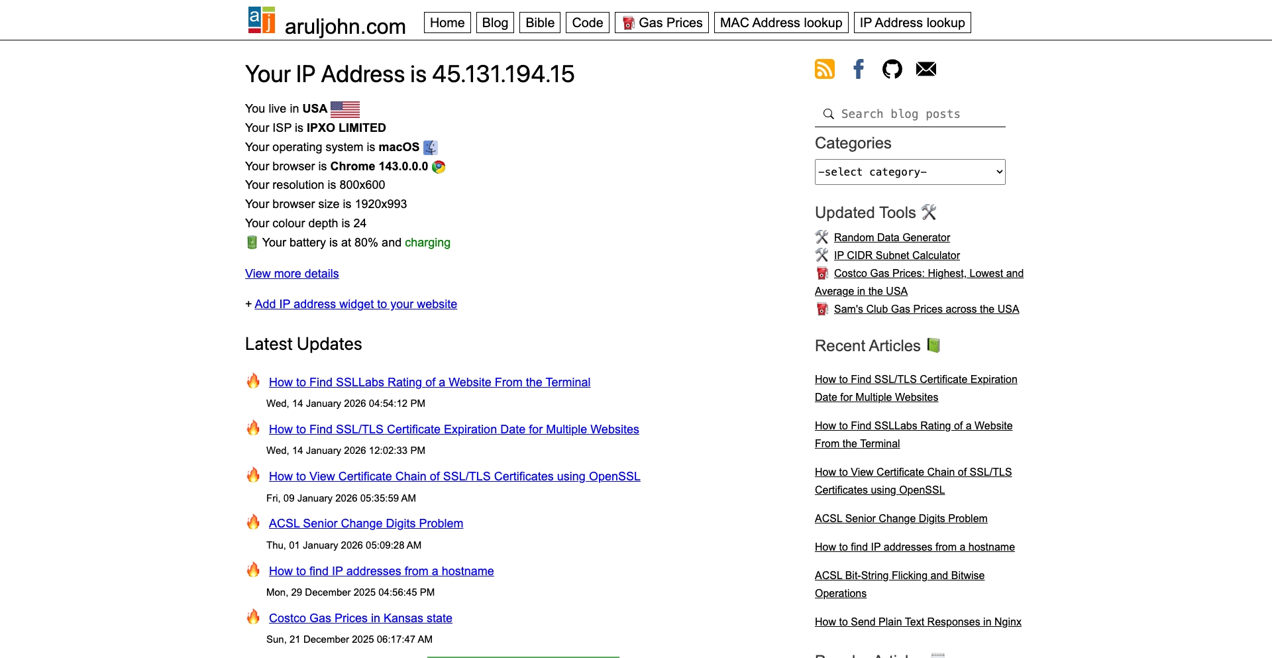Viewport: 1272px width, 658px height.
Task: Select the Gas Prices navigation item
Action: coord(661,22)
